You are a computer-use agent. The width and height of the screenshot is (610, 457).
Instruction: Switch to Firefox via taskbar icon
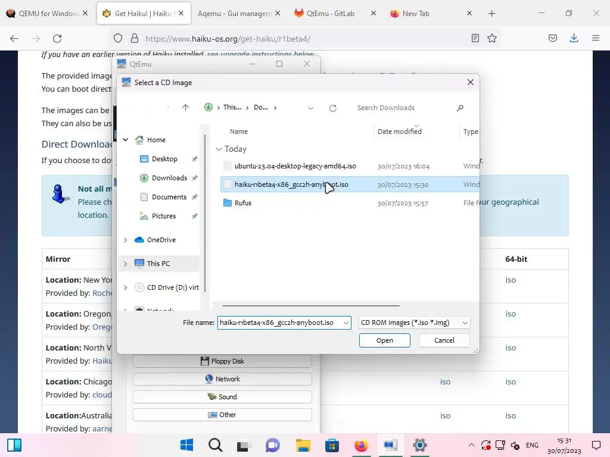point(361,445)
